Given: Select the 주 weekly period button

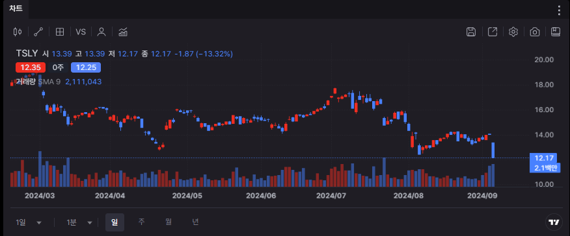Looking at the screenshot, I should click(141, 222).
